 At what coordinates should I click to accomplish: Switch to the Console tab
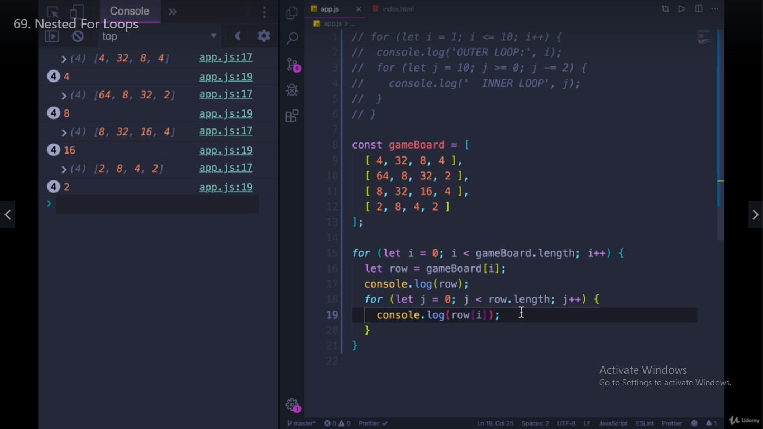130,11
